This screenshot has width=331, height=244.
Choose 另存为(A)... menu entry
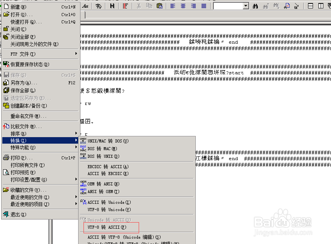[x=40, y=83]
